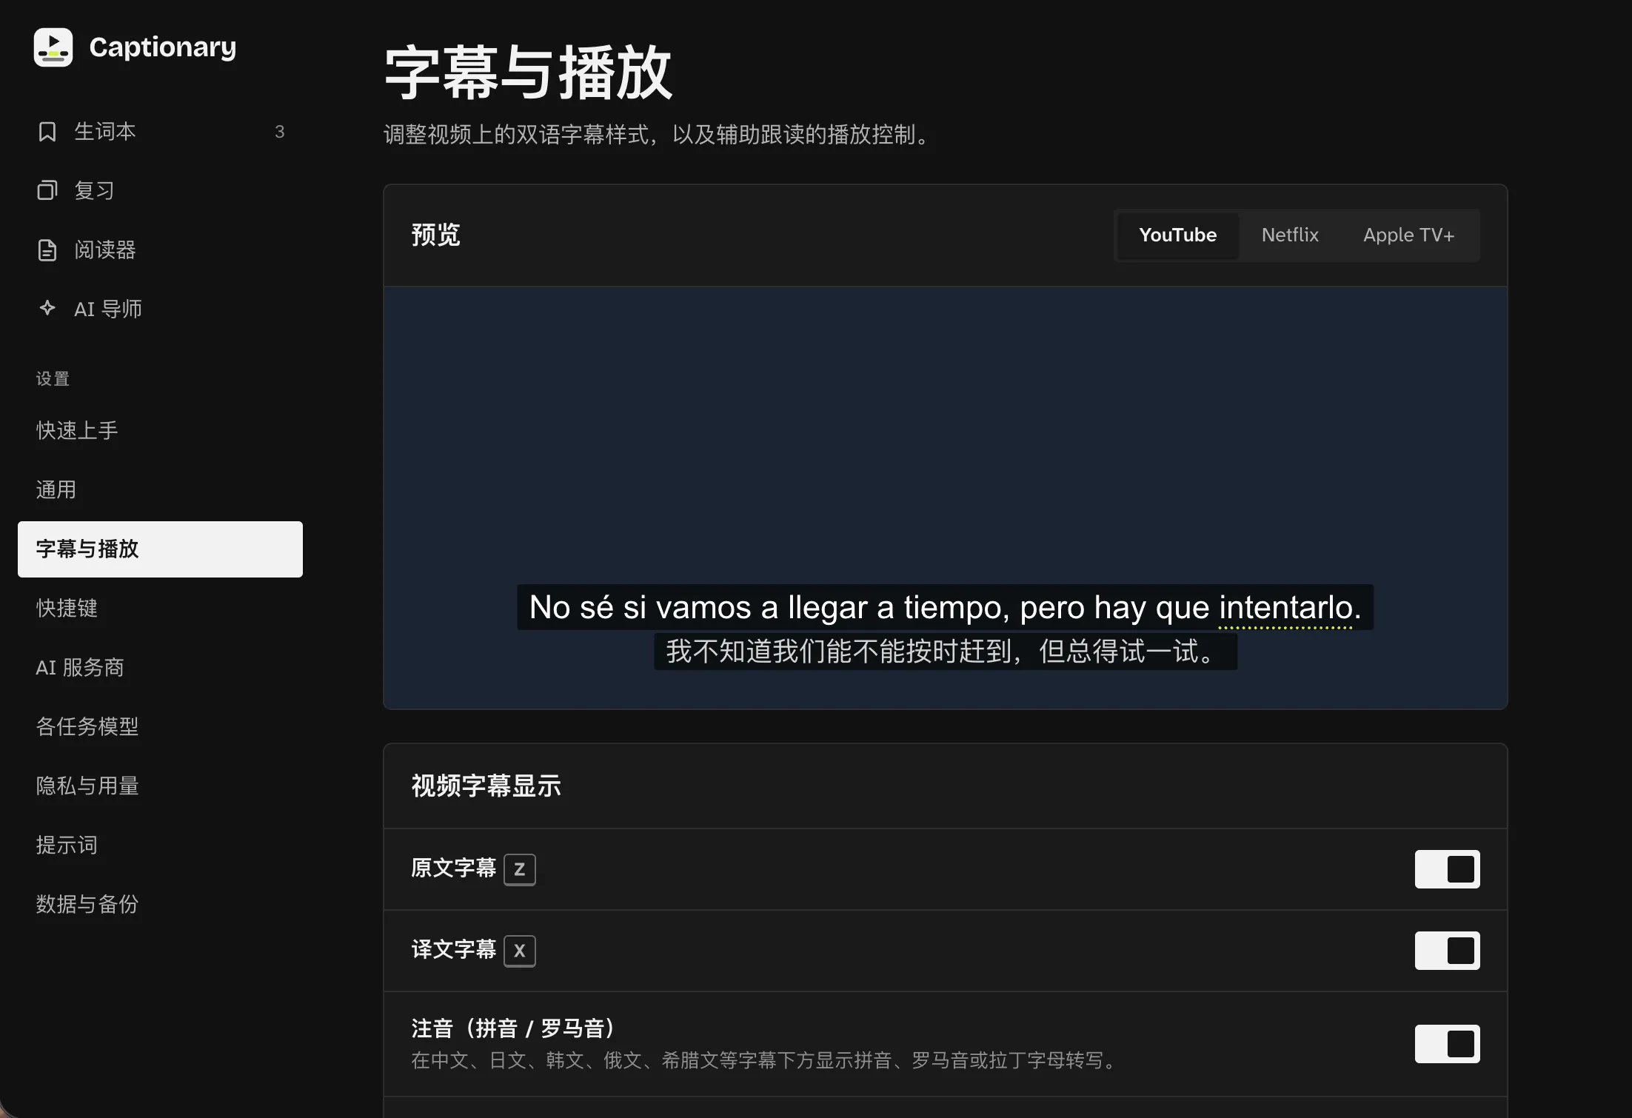This screenshot has width=1632, height=1118.
Task: Open 快速上手 settings page
Action: tap(160, 431)
